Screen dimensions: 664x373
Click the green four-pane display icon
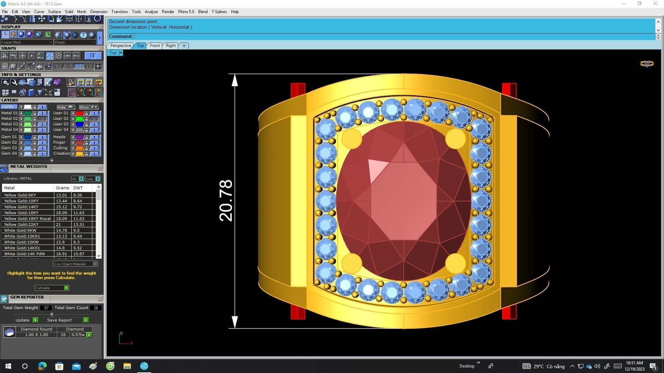coord(48,35)
